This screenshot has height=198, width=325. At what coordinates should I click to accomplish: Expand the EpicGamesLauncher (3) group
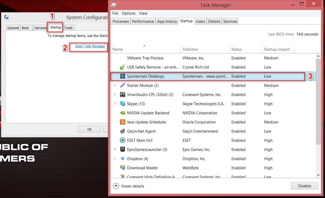[x=115, y=149]
